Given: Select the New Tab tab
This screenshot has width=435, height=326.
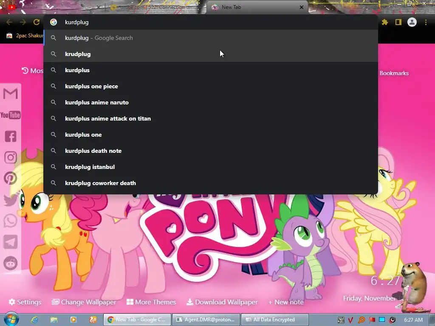Looking at the screenshot, I should (257, 8).
